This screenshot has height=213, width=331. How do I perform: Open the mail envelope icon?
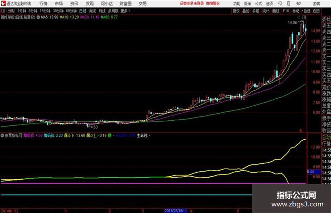(298, 3)
